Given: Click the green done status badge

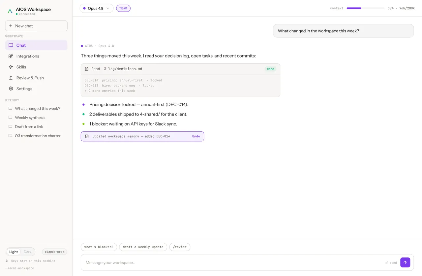Looking at the screenshot, I should point(270,69).
